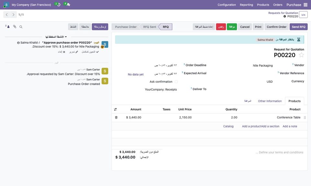Screen dimensions: 311x186
Task: Click the reset approval gray button
Action: (204, 27)
